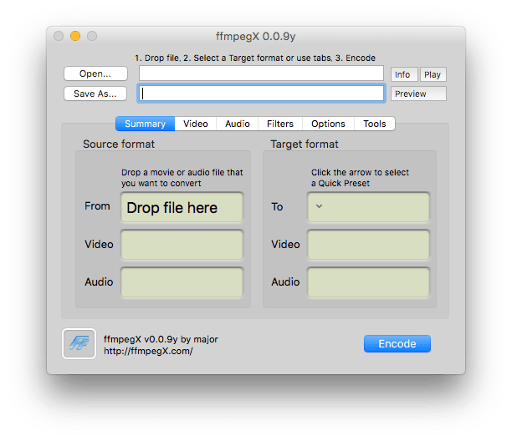The image size is (512, 441).
Task: Switch to the Summary tab
Action: [x=146, y=124]
